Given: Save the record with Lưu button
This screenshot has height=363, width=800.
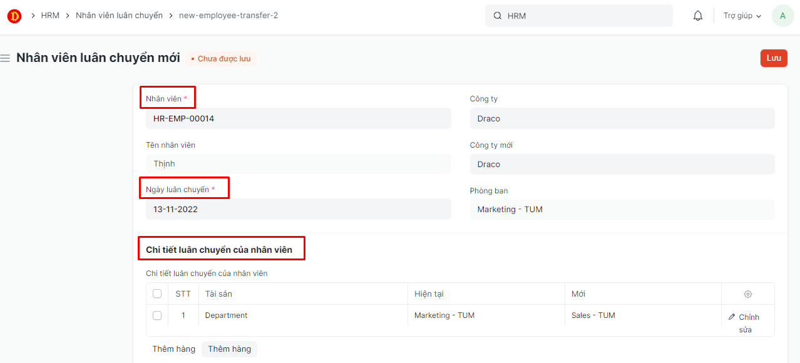Looking at the screenshot, I should [x=774, y=58].
